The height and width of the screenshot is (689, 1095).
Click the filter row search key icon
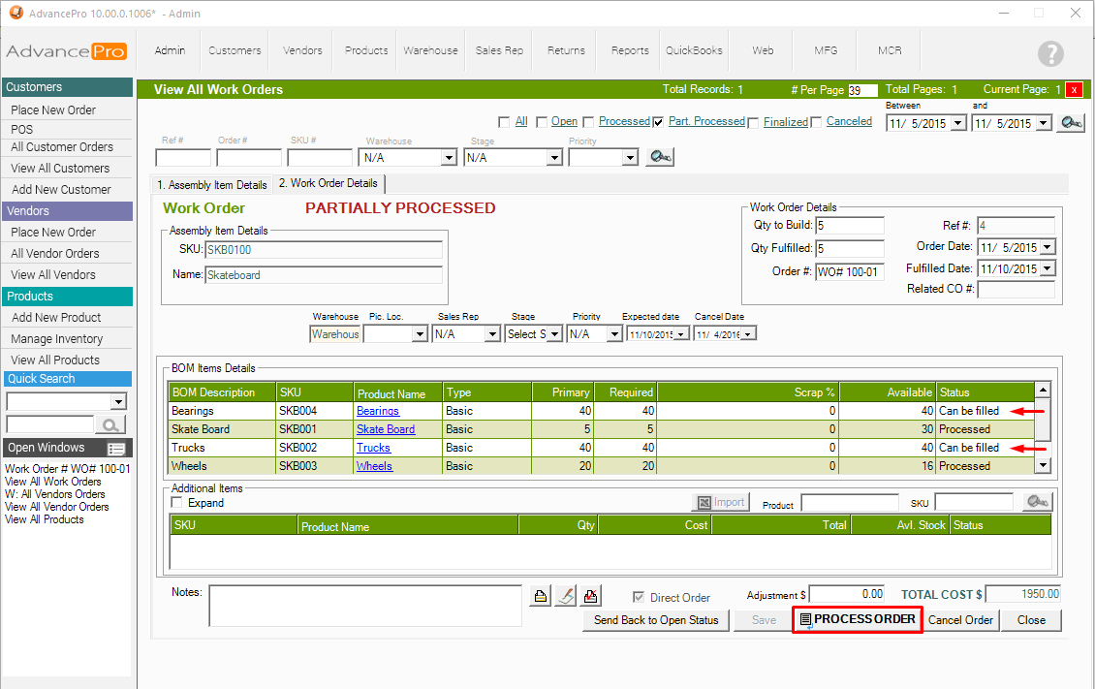(660, 157)
